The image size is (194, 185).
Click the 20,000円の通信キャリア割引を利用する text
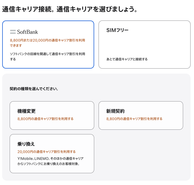click(47, 152)
